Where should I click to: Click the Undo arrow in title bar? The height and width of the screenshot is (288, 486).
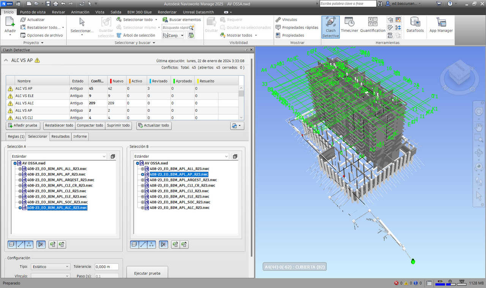63,3
